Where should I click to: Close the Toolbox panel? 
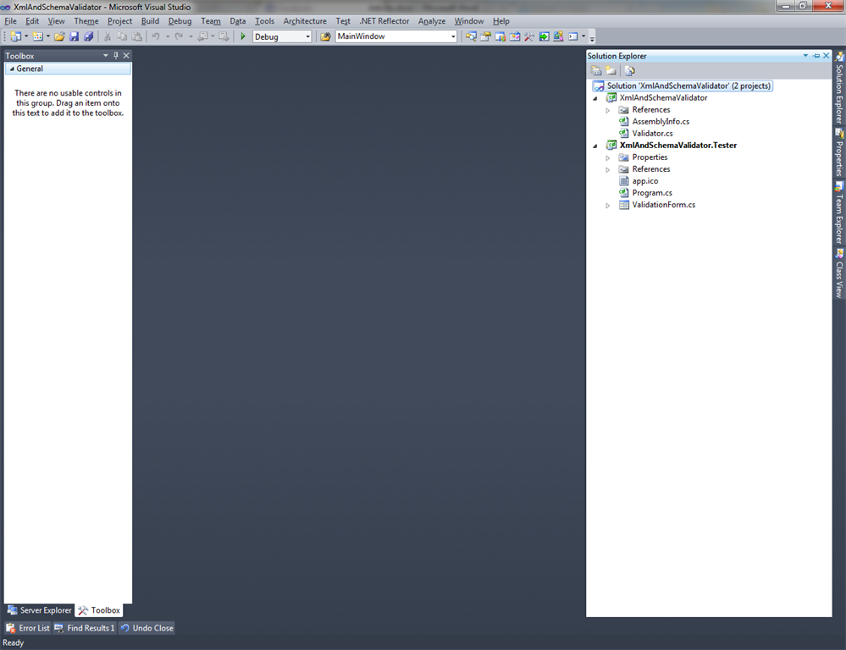coord(126,56)
